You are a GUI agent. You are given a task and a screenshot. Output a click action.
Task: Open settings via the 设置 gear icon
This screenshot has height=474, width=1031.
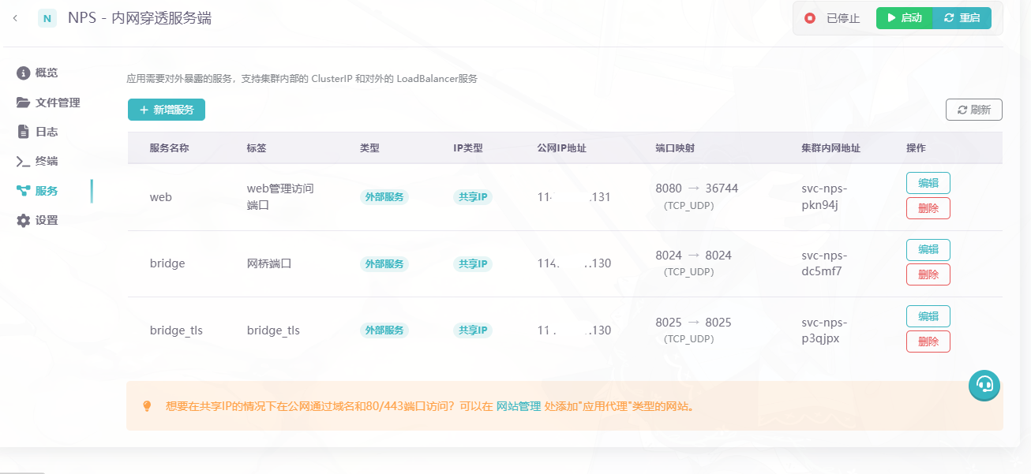[x=24, y=220]
